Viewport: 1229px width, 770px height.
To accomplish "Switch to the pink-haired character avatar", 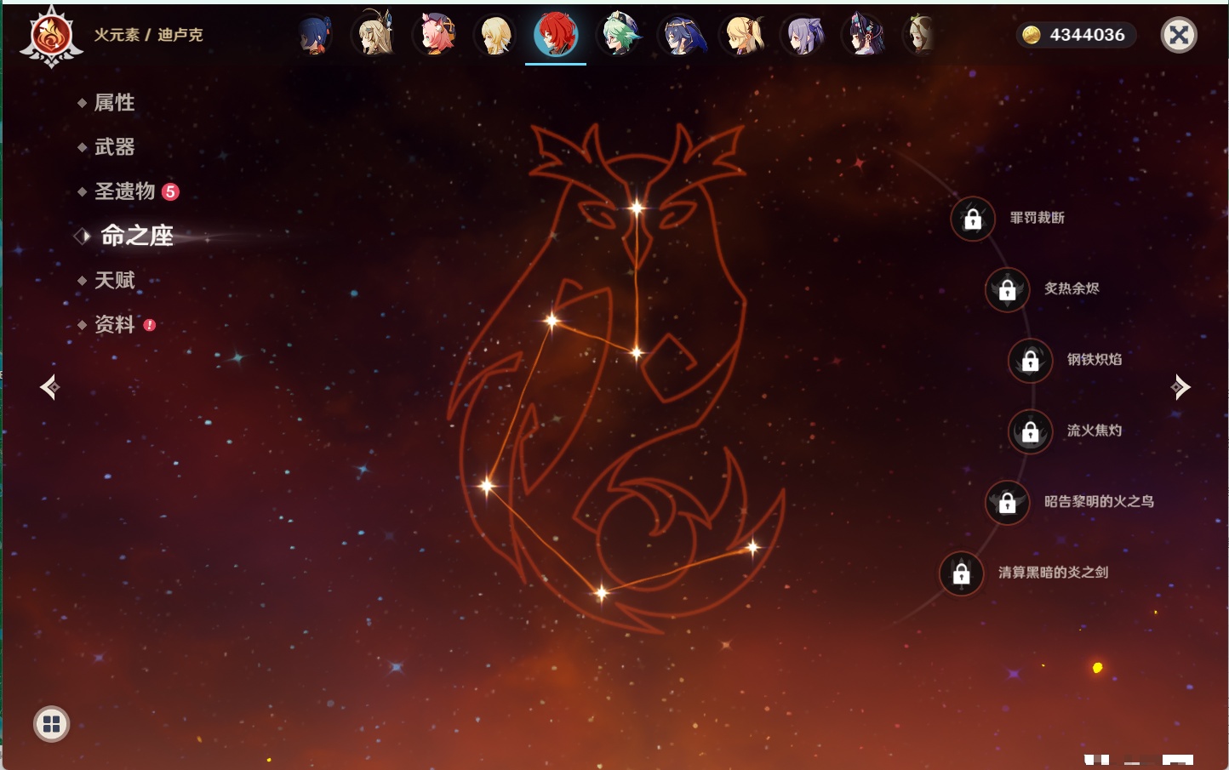I will click(x=436, y=35).
